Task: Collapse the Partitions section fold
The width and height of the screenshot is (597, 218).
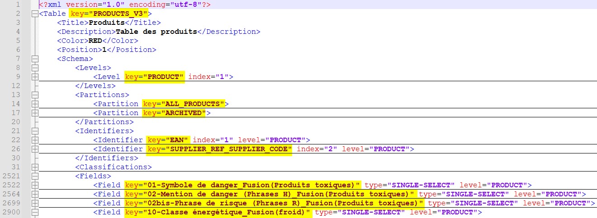Action: [35, 95]
